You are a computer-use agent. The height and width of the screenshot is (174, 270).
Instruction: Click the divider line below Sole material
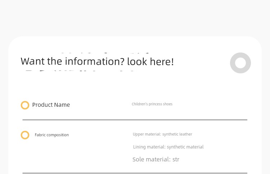135,173
